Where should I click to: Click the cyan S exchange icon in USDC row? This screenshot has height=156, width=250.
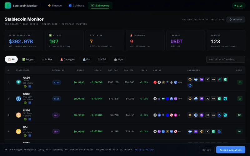(225, 99)
